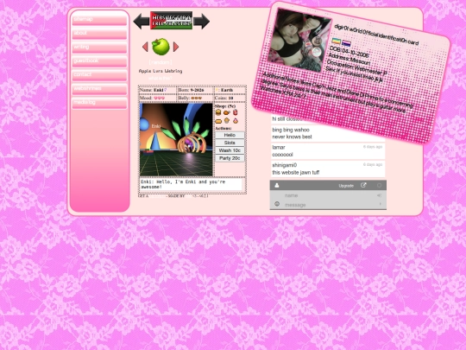Send message with the arrow button
This screenshot has height=350, width=466.
[380, 204]
